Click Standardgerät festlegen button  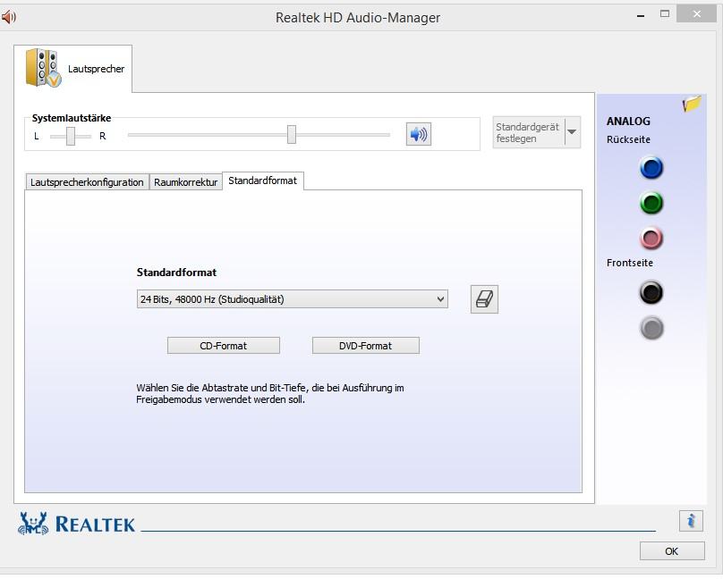tap(529, 132)
